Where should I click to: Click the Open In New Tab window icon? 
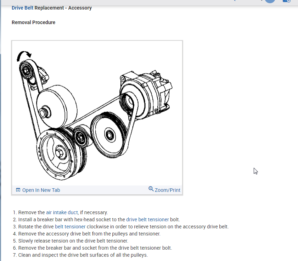(x=18, y=190)
